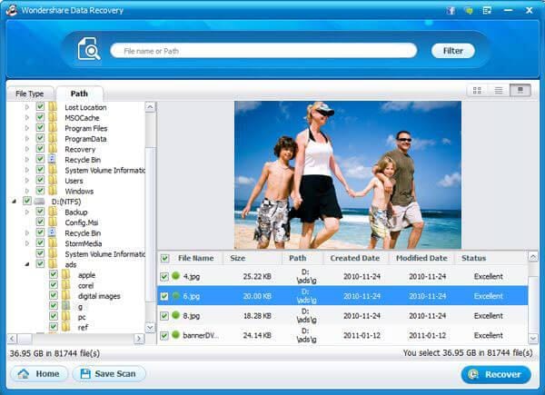The image size is (545, 395).
Task: Click the Save Scan button
Action: 109,374
